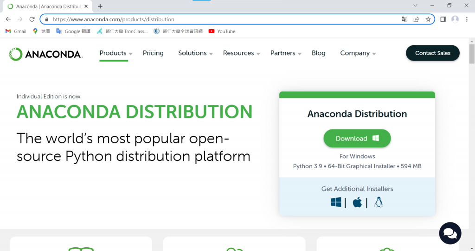Open the Gmail bookmark

[x=16, y=31]
